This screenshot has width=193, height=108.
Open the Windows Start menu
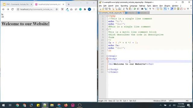click(x=3, y=105)
